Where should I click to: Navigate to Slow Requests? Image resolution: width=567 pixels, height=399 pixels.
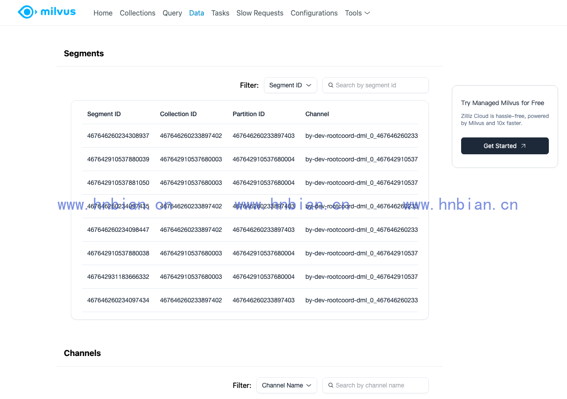(260, 13)
